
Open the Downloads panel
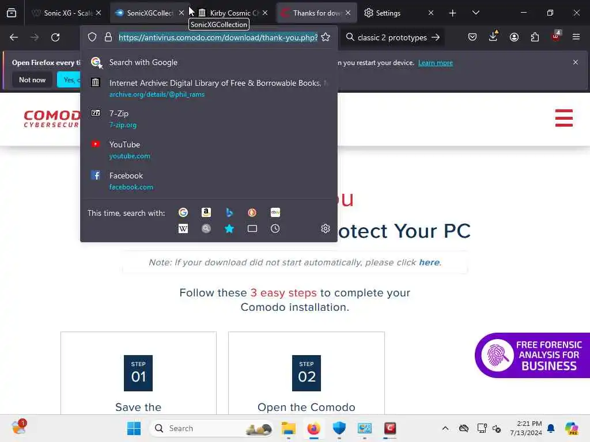coord(493,36)
